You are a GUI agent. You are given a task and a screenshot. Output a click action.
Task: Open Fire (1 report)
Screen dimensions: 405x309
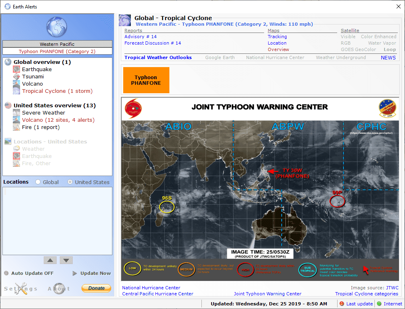coord(41,127)
